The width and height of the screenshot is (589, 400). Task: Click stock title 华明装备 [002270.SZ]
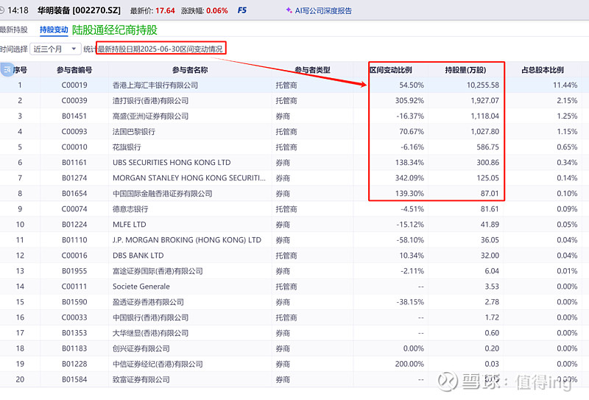pyautogui.click(x=79, y=10)
